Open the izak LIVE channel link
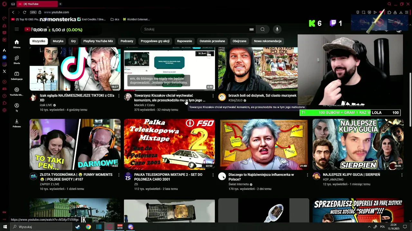 click(46, 105)
